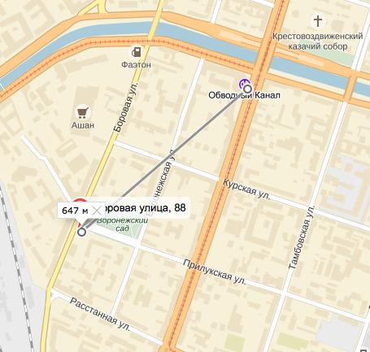Select the Курская ул. street label
Viewport: 370px width, 352px height.
(x=246, y=189)
